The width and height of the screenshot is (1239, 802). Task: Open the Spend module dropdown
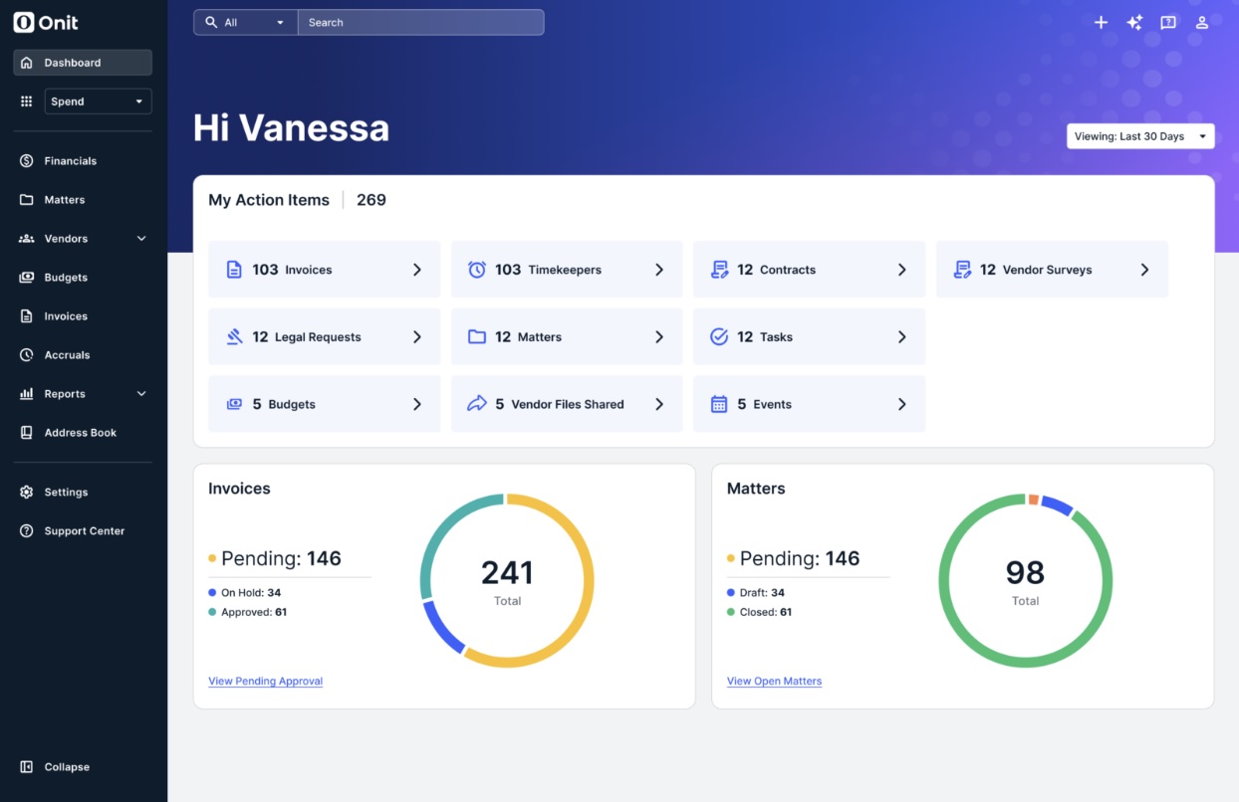98,101
